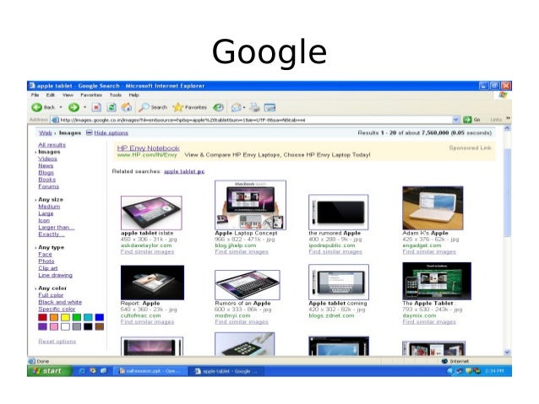Filter results by News
Image resolution: width=539 pixels, height=404 pixels.
[x=46, y=165]
